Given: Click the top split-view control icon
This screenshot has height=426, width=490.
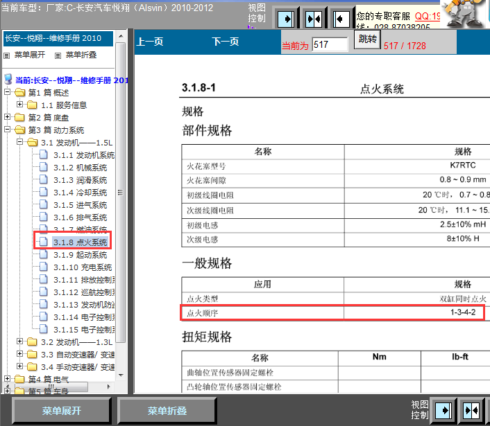Looking at the screenshot, I should [314, 19].
